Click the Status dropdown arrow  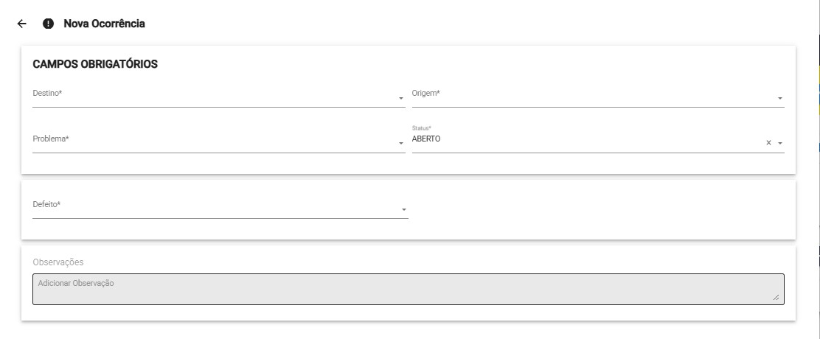(x=779, y=143)
